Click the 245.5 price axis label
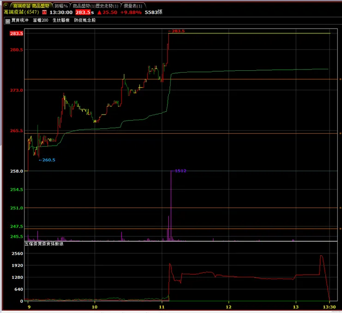Screen dimensions: 342x313 pos(16,236)
